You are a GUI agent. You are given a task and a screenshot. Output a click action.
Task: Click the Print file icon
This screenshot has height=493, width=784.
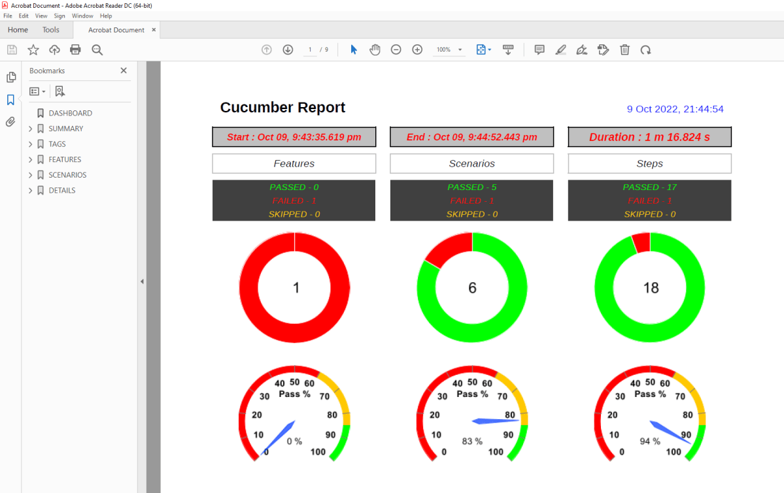tap(75, 50)
